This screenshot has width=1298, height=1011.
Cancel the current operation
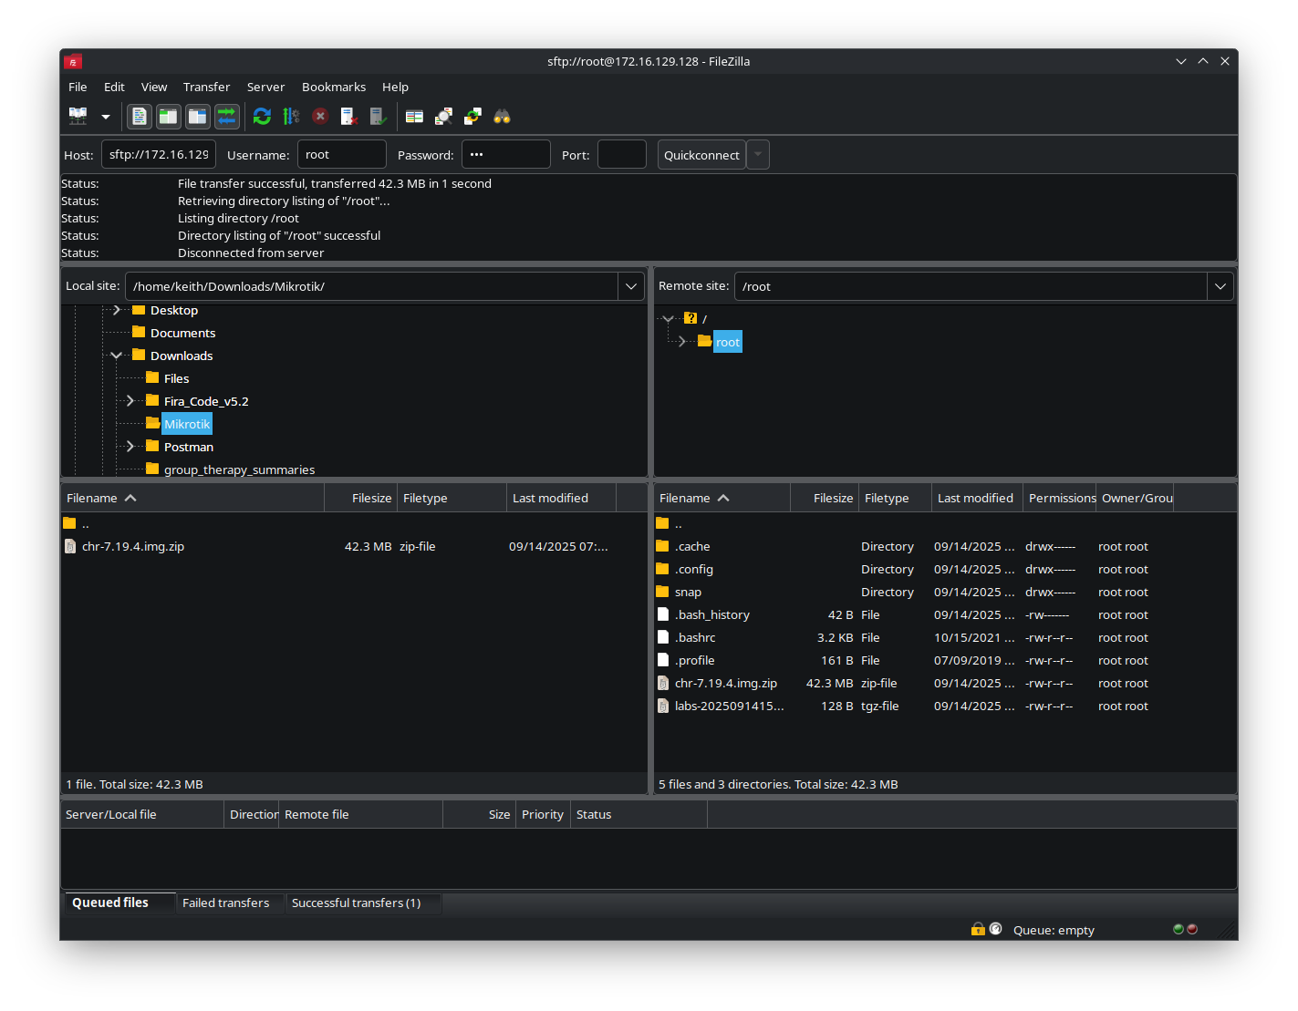coord(320,116)
